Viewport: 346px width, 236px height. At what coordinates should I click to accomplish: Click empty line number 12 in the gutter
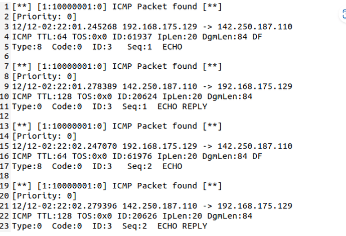[x=5, y=116]
